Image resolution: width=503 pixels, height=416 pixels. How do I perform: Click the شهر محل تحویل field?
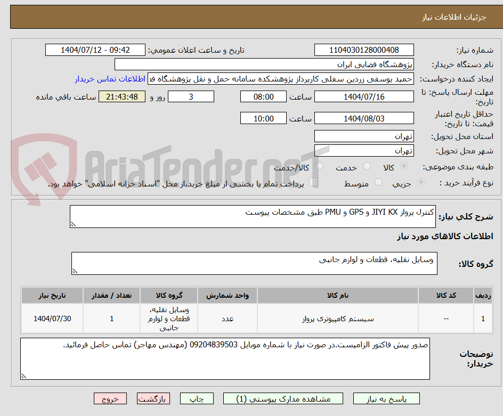click(x=364, y=151)
